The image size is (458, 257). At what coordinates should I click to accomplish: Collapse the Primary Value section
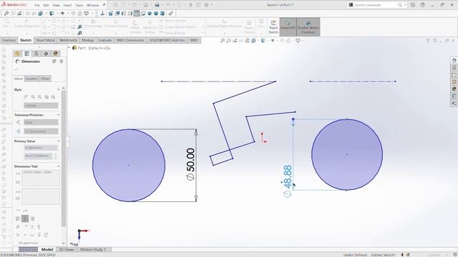pyautogui.click(x=59, y=141)
